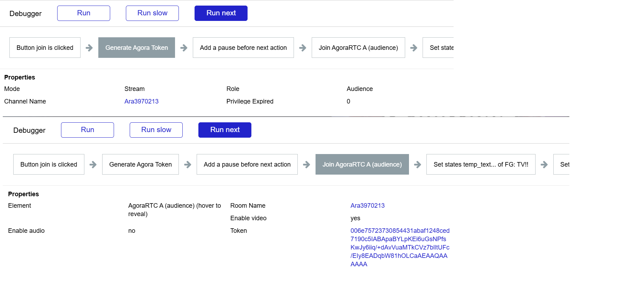The width and height of the screenshot is (637, 291).
Task: Select bottom debugger's unhighlighted Generate Agora Token step
Action: pyautogui.click(x=141, y=164)
